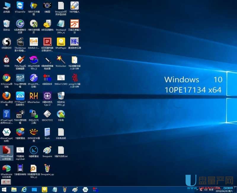Open the 回收站 Recycle Bin at top-left column
This screenshot has width=237, height=193.
7,25
